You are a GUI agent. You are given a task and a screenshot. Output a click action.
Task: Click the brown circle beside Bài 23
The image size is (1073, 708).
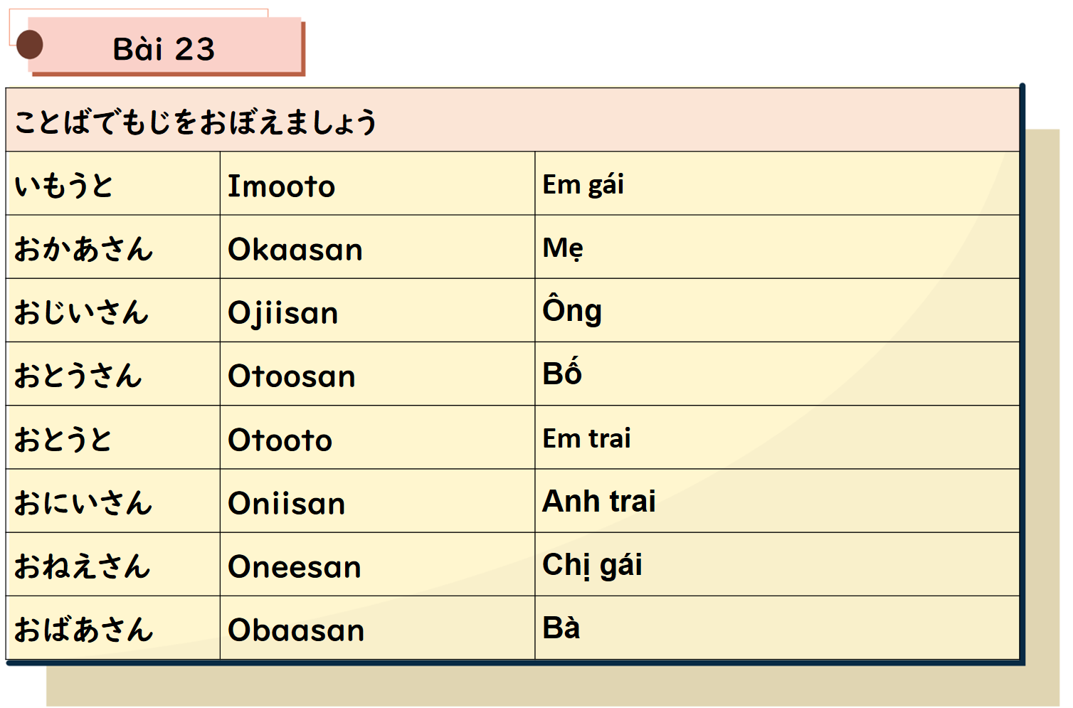click(29, 45)
